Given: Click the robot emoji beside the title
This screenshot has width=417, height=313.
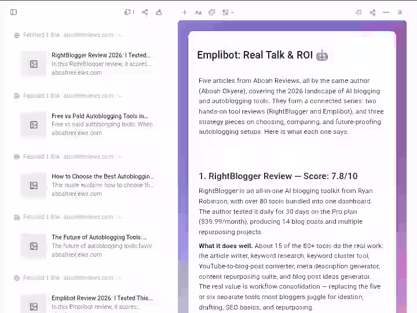Looking at the screenshot, I should pyautogui.click(x=322, y=55).
